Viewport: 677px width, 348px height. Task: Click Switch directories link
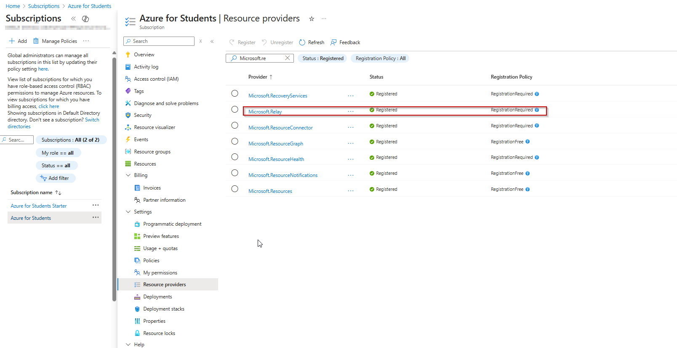pos(53,123)
